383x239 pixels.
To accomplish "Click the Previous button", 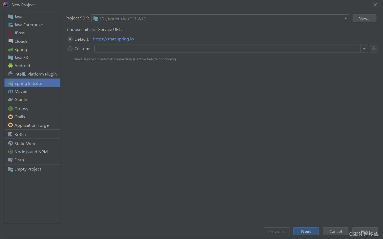I will [x=276, y=231].
